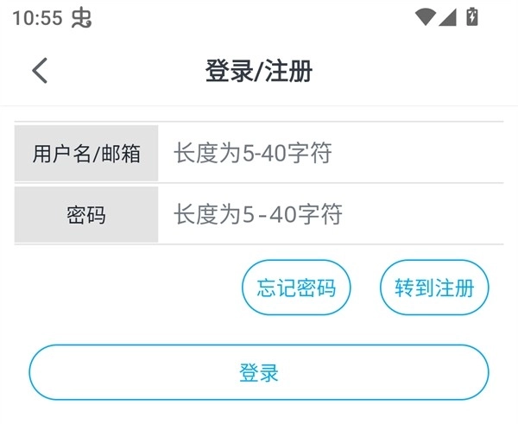Image resolution: width=518 pixels, height=424 pixels.
Task: Go back using the header chevron
Action: click(40, 71)
